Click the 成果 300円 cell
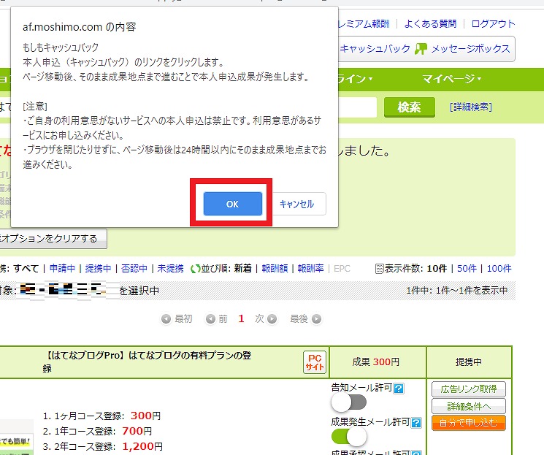Viewport: 544px width, 455px height. pos(376,362)
